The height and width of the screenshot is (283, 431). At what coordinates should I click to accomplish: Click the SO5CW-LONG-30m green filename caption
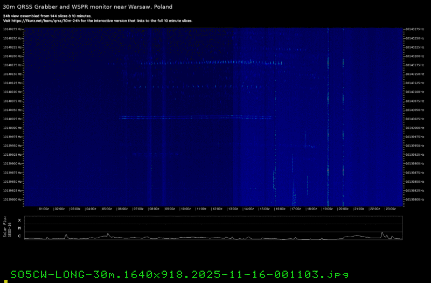176,274
